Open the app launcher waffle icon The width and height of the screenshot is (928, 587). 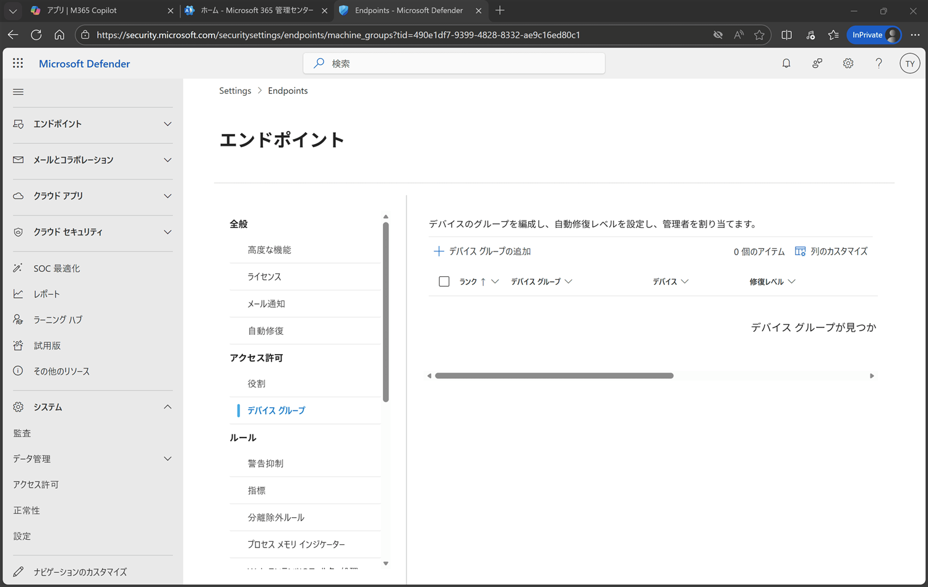18,63
